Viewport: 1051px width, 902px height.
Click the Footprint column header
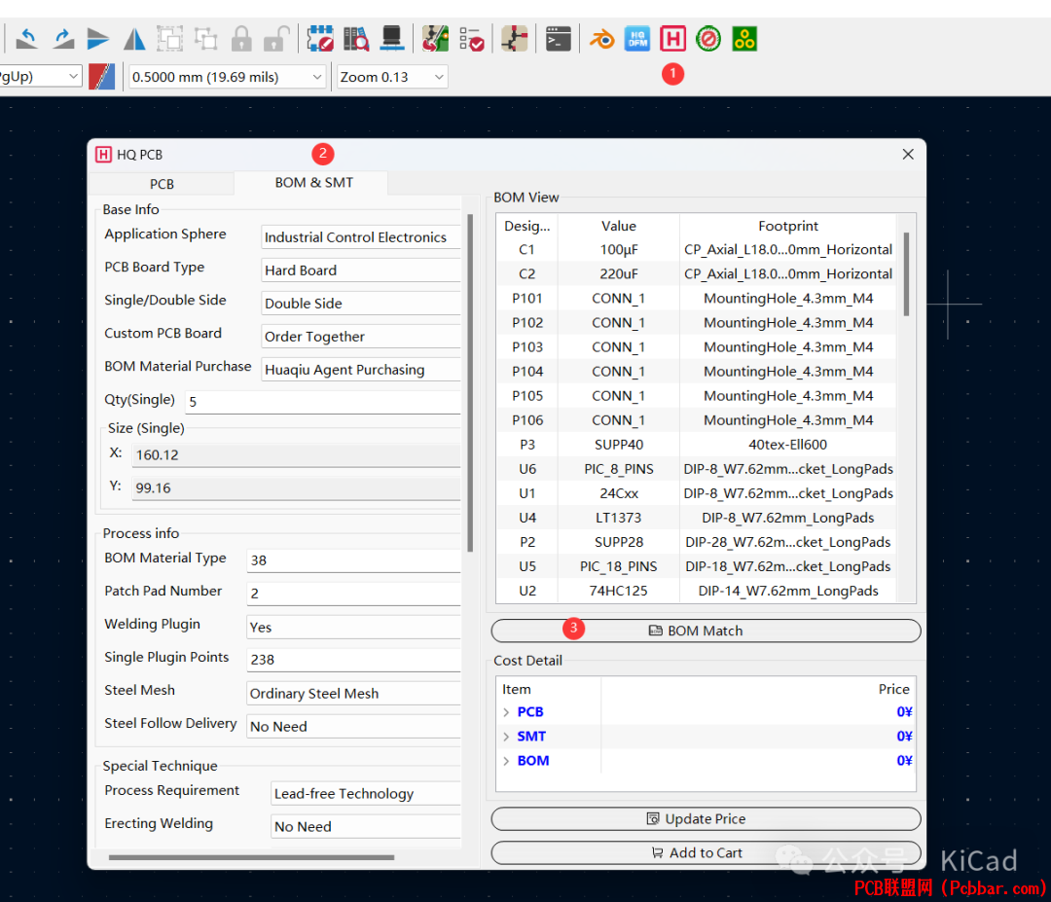[x=787, y=226]
